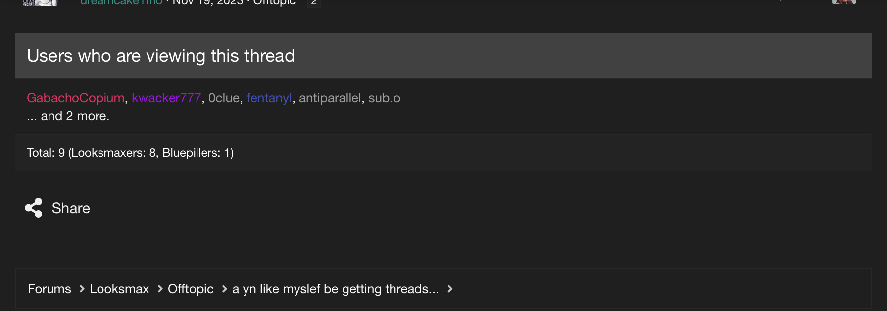Navigate to the Looksmax breadcrumb
The width and height of the screenshot is (887, 311).
[119, 289]
